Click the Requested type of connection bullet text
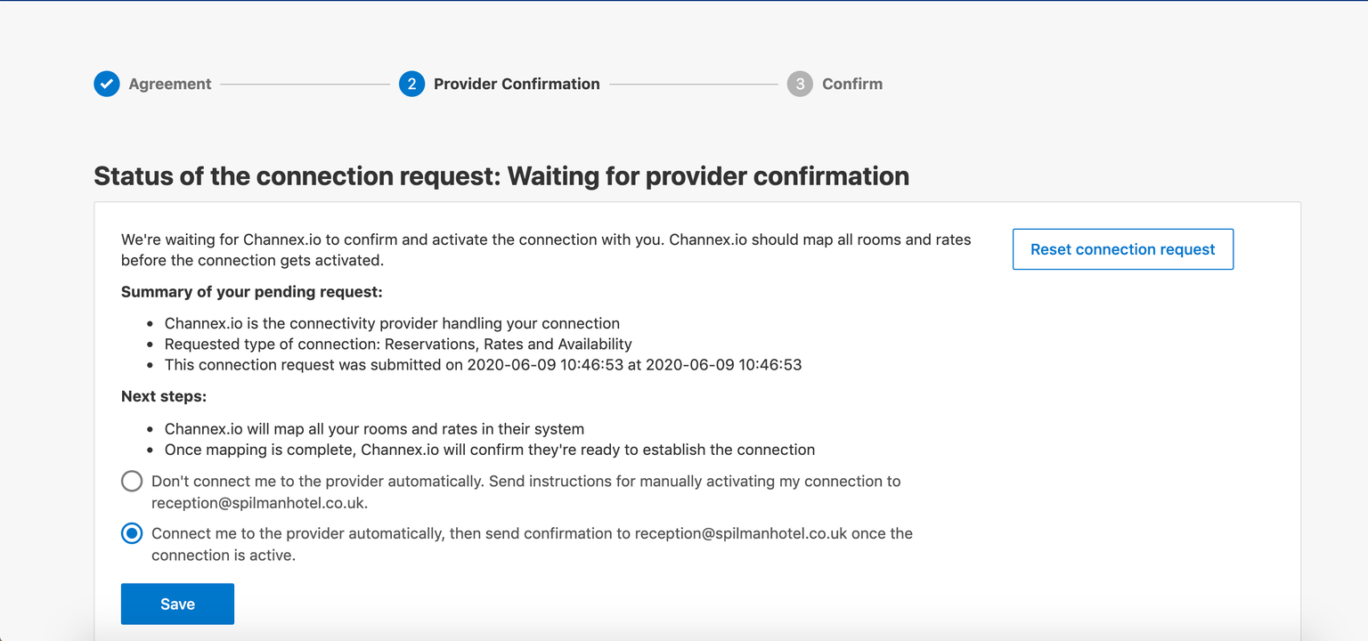 click(x=398, y=344)
